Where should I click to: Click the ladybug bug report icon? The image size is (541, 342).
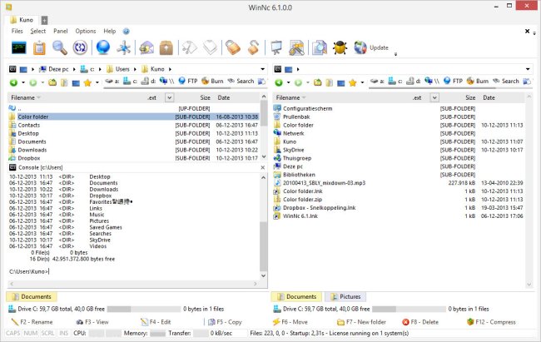[341, 47]
